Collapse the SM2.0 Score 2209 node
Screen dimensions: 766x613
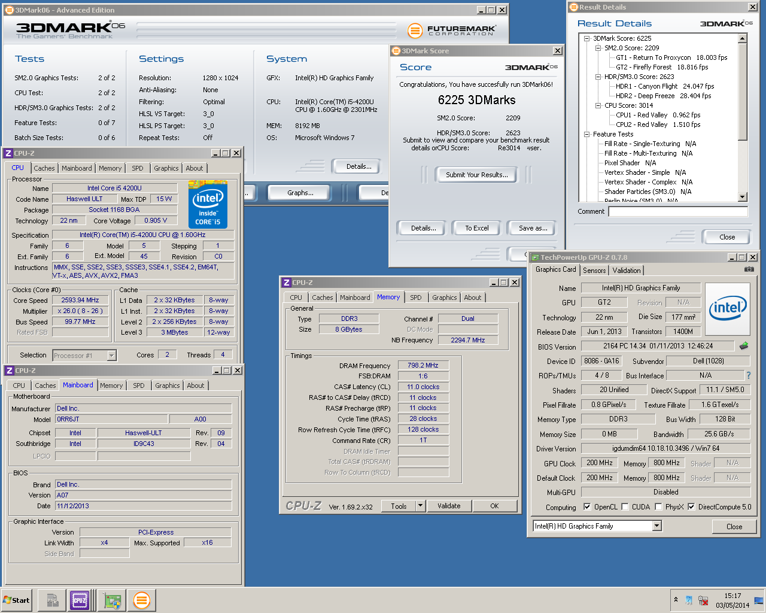click(598, 48)
